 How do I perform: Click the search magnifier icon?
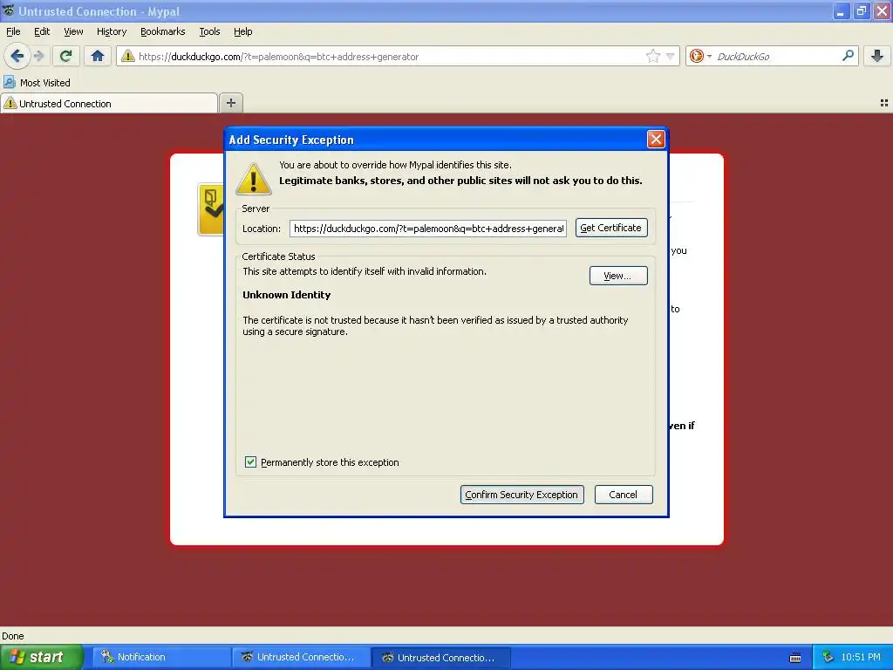click(x=848, y=56)
